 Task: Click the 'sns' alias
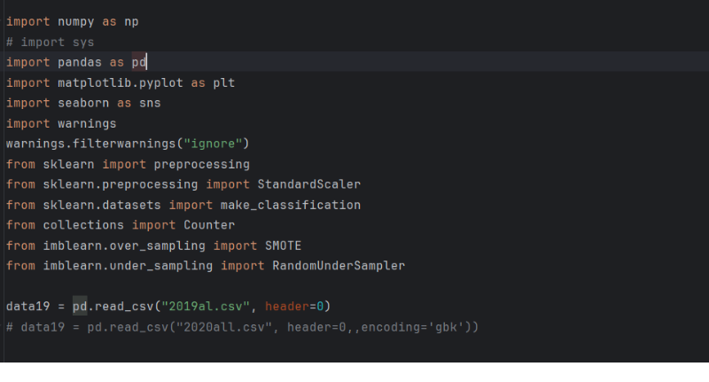[x=149, y=103]
